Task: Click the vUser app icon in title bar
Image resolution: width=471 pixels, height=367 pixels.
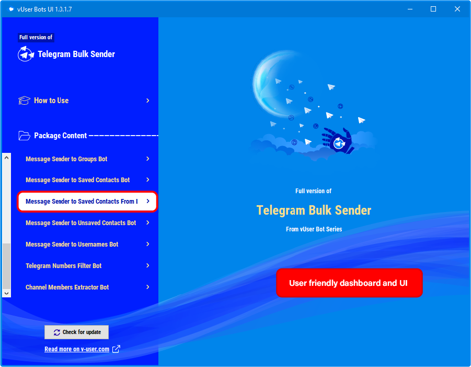Action: coord(11,9)
